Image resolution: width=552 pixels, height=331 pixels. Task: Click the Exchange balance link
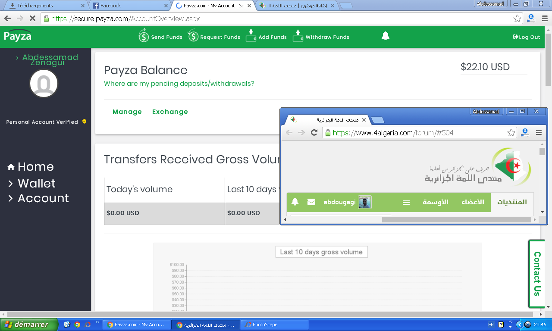[170, 112]
